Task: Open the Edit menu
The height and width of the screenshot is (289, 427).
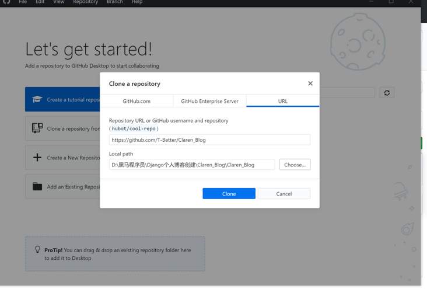Action: click(40, 2)
